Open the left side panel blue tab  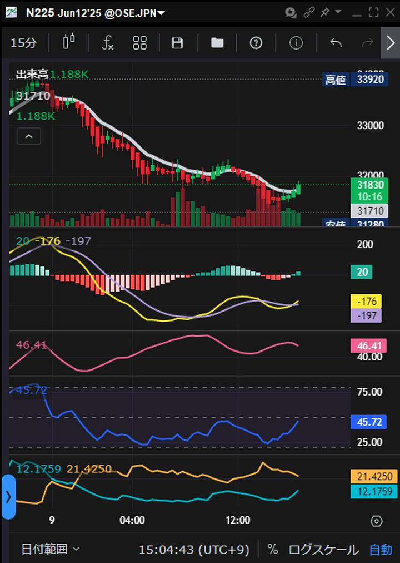click(x=8, y=497)
